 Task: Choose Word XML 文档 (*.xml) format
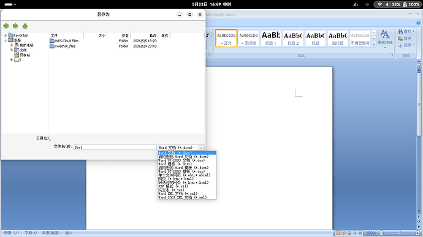coord(187,194)
